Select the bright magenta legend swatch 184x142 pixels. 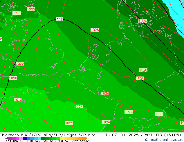pyautogui.click(x=17, y=138)
